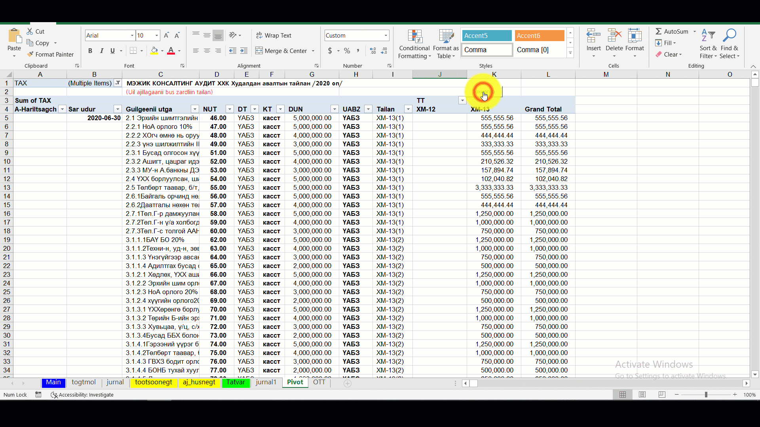
Task: Expand the Custom number format dropdown
Action: pyautogui.click(x=386, y=35)
